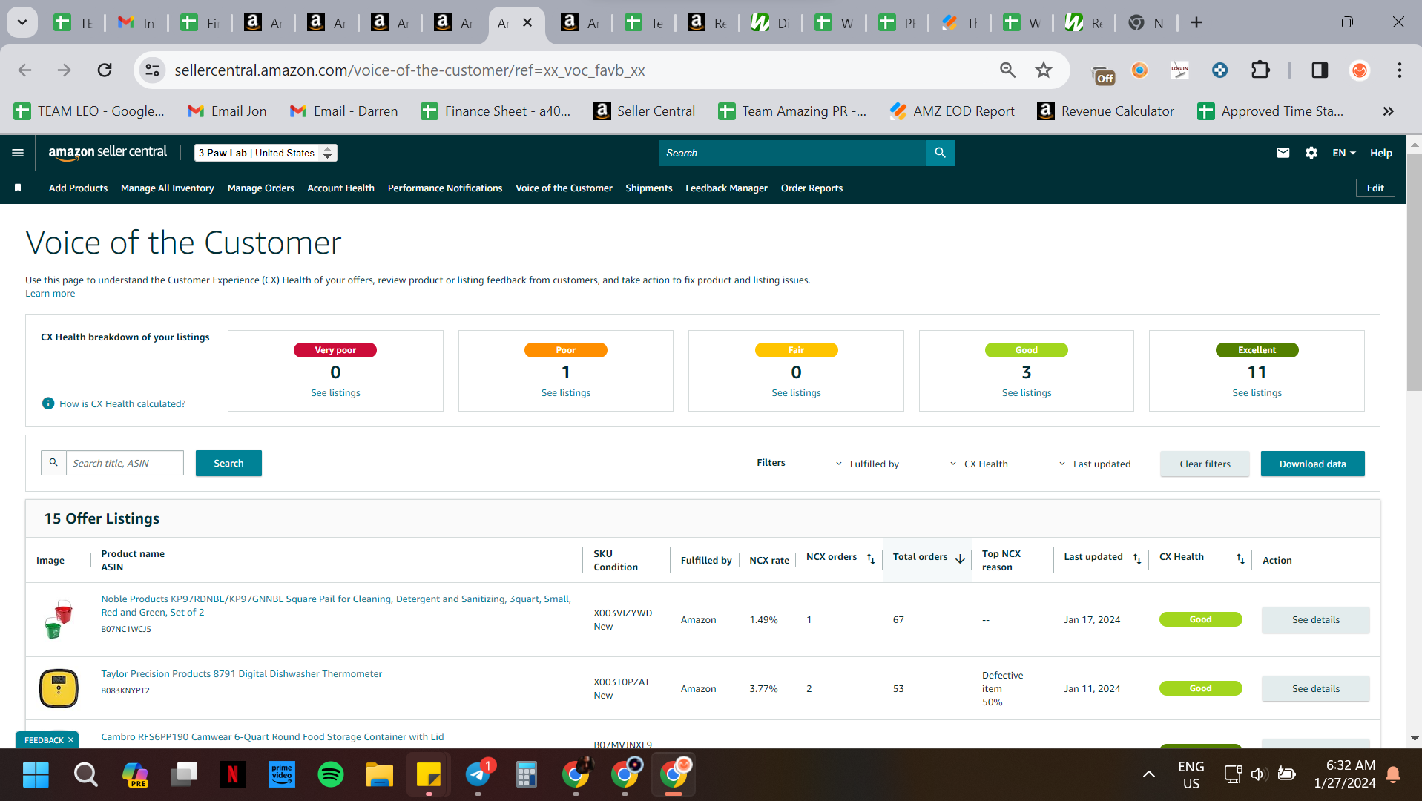The height and width of the screenshot is (801, 1422).
Task: Close the FEEDBACK tab widget
Action: (71, 740)
